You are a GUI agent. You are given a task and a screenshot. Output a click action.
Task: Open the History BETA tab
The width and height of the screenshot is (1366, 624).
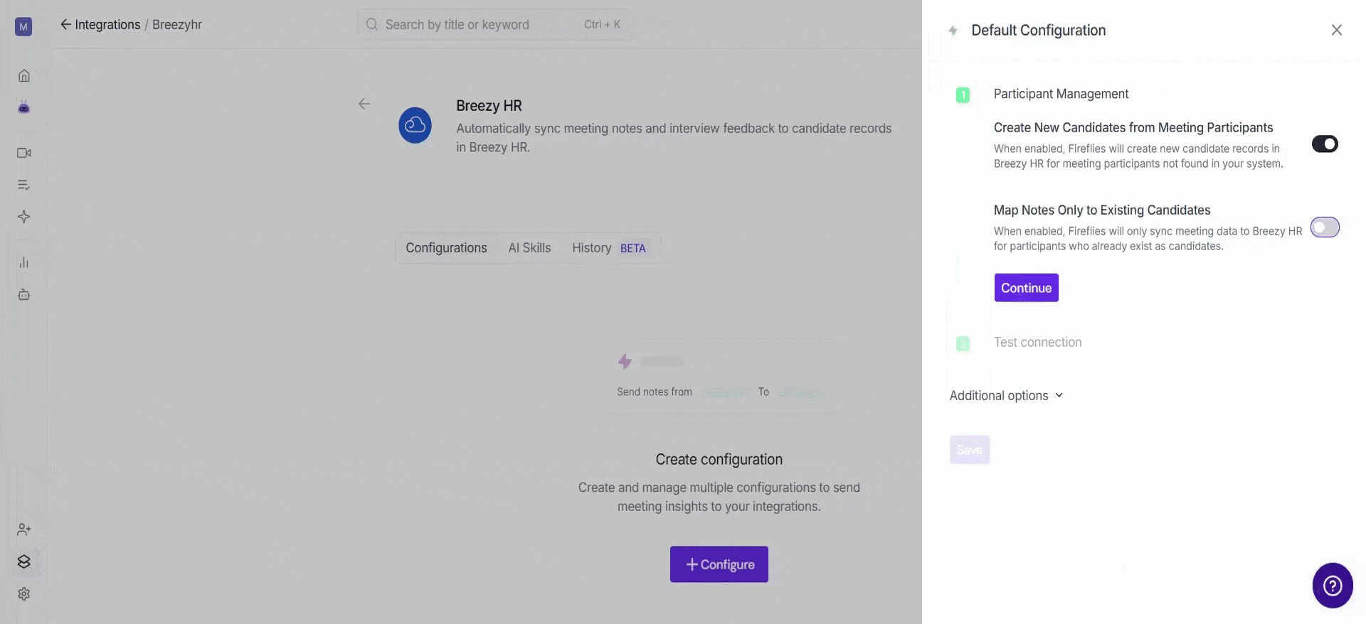coord(609,248)
